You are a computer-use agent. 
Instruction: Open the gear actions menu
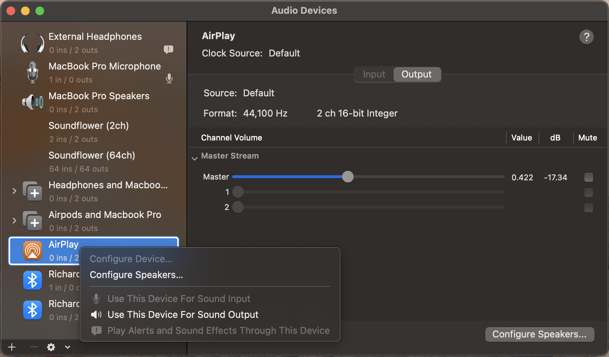click(51, 347)
